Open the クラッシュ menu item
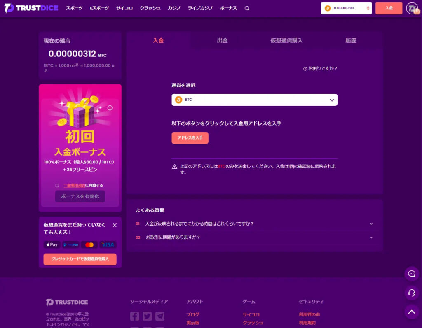The image size is (422, 328). click(x=150, y=8)
